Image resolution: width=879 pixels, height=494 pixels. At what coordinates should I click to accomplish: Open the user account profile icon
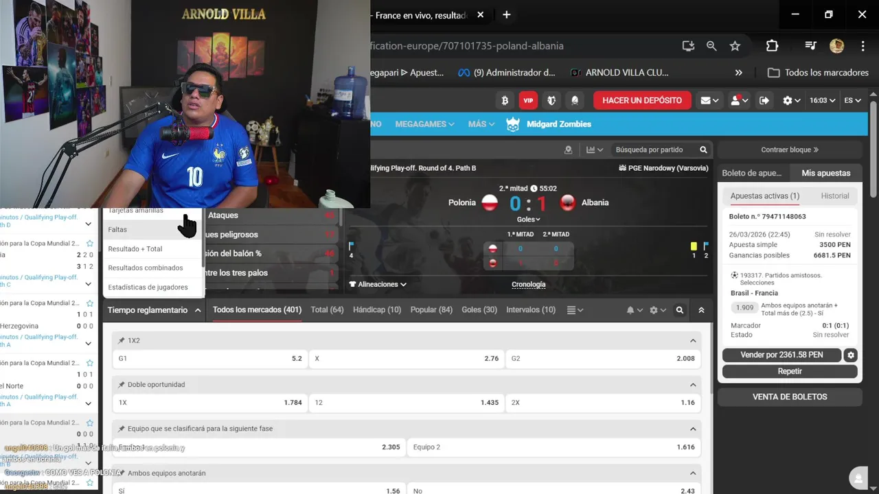pos(739,100)
